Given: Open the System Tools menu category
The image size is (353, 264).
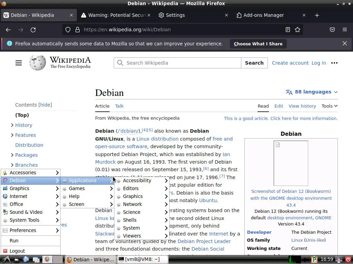Looking at the screenshot, I should tap(31, 220).
